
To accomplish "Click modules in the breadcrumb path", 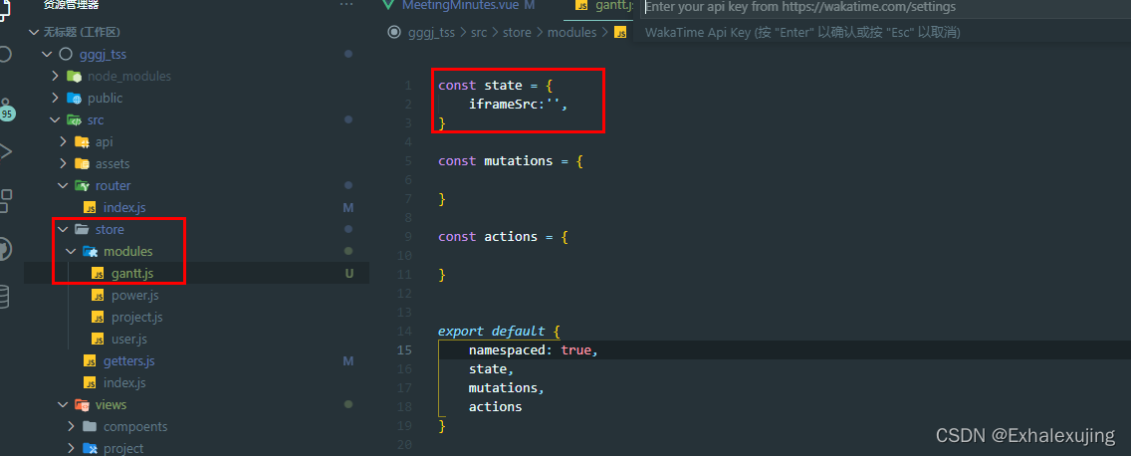I will click(x=572, y=33).
